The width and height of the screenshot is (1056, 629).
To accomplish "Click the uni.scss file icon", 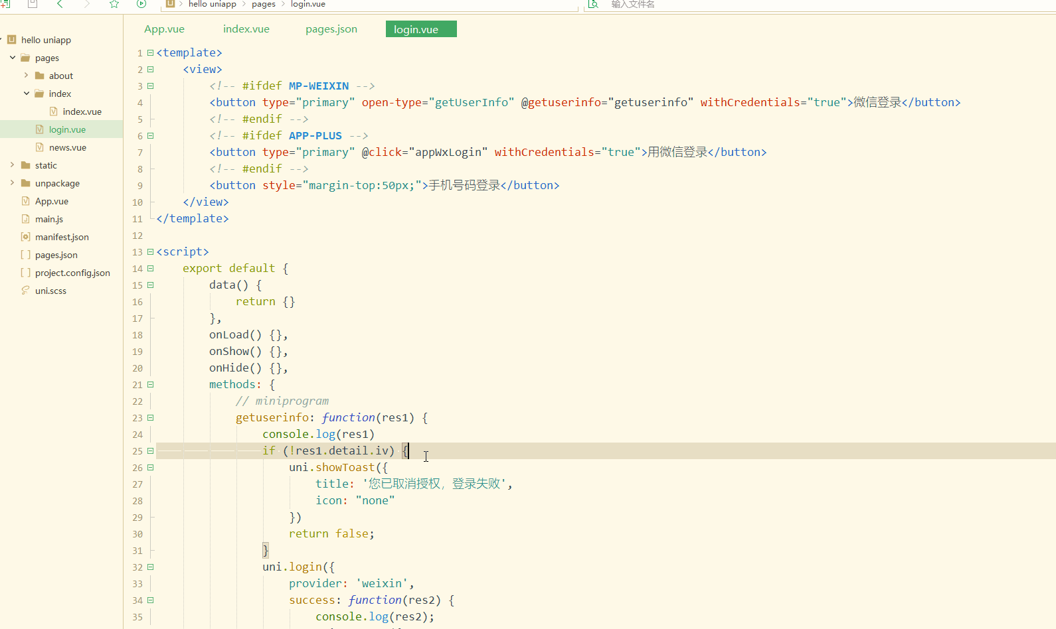I will (25, 290).
